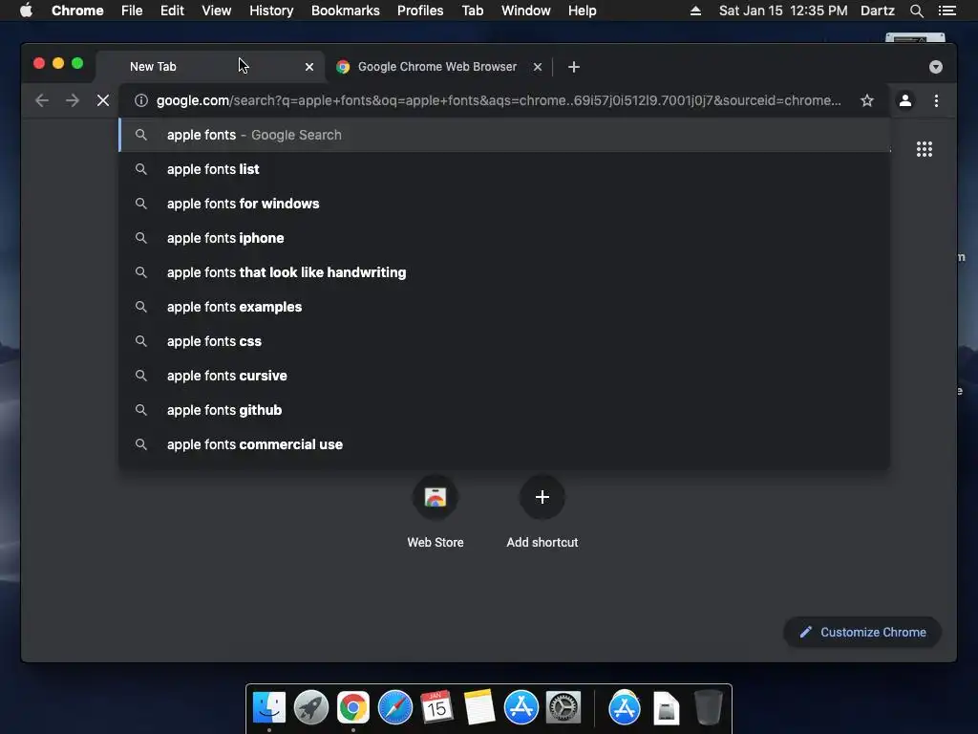Switch to the New Tab tab
Screen dimensions: 978x734
coord(209,67)
